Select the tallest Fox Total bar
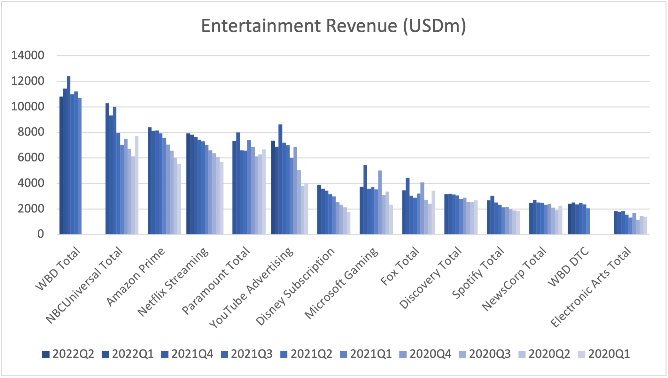 (x=408, y=206)
